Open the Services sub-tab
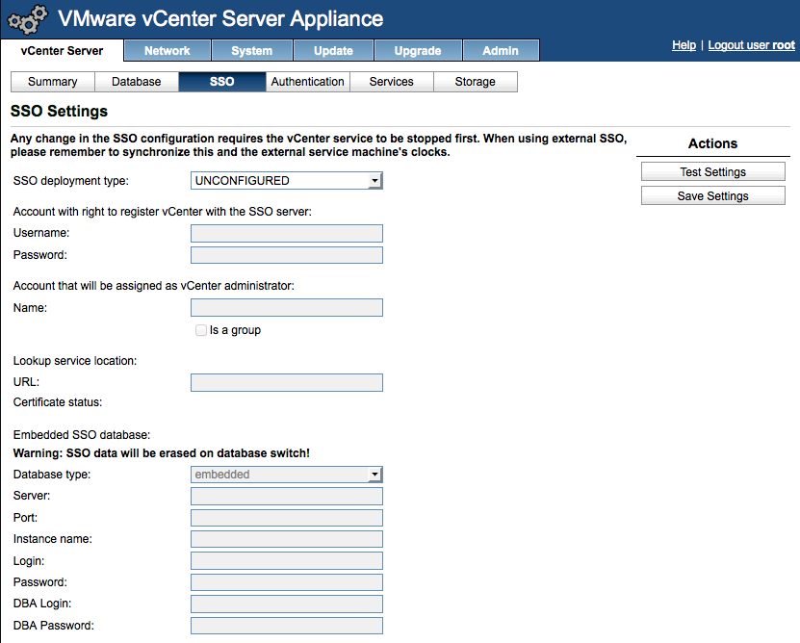 [391, 82]
